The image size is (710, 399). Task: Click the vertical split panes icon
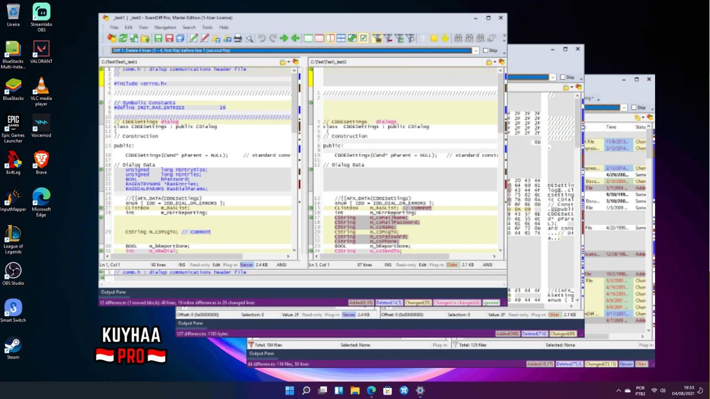coord(331,38)
